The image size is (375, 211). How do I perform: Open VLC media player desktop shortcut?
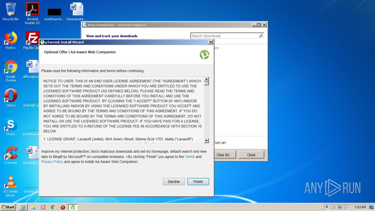[11, 186]
